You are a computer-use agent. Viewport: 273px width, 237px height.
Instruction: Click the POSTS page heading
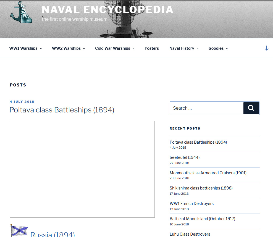coord(18,85)
